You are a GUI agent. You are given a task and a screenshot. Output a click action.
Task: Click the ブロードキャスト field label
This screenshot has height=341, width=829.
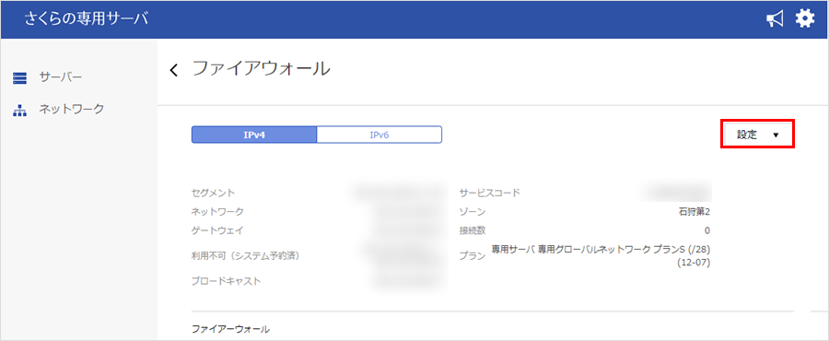coord(227,281)
